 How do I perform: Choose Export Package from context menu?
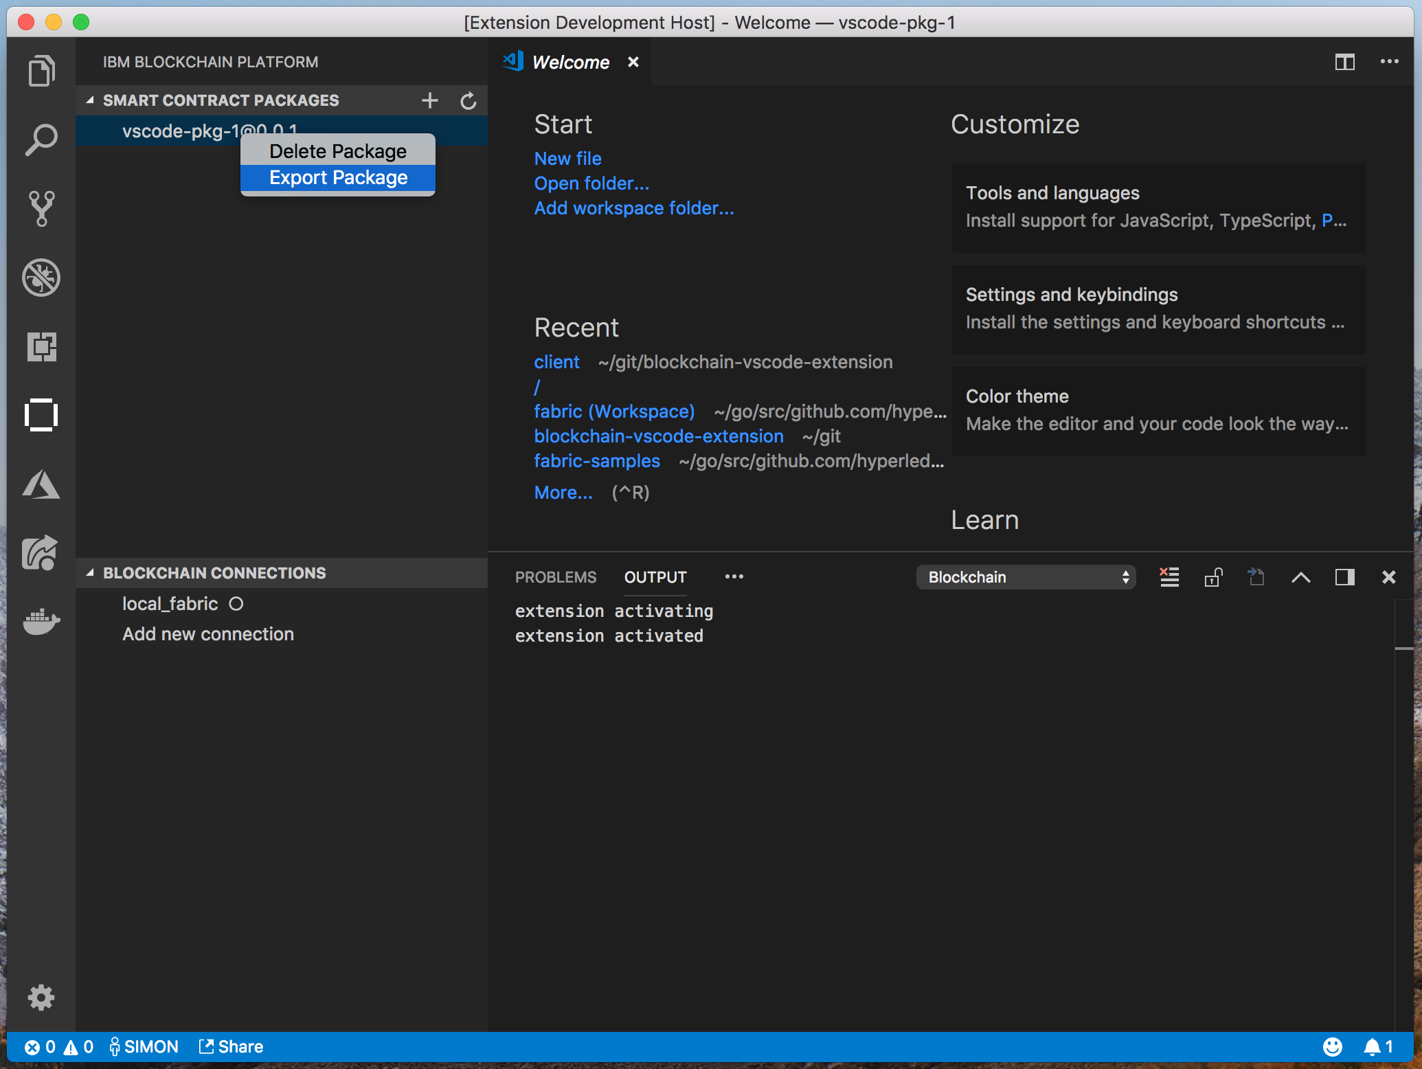[x=338, y=178]
